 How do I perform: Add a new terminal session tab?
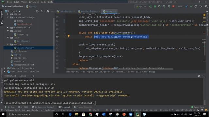pos(33,76)
